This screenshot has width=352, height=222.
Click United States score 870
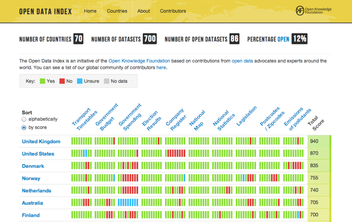tap(314, 153)
